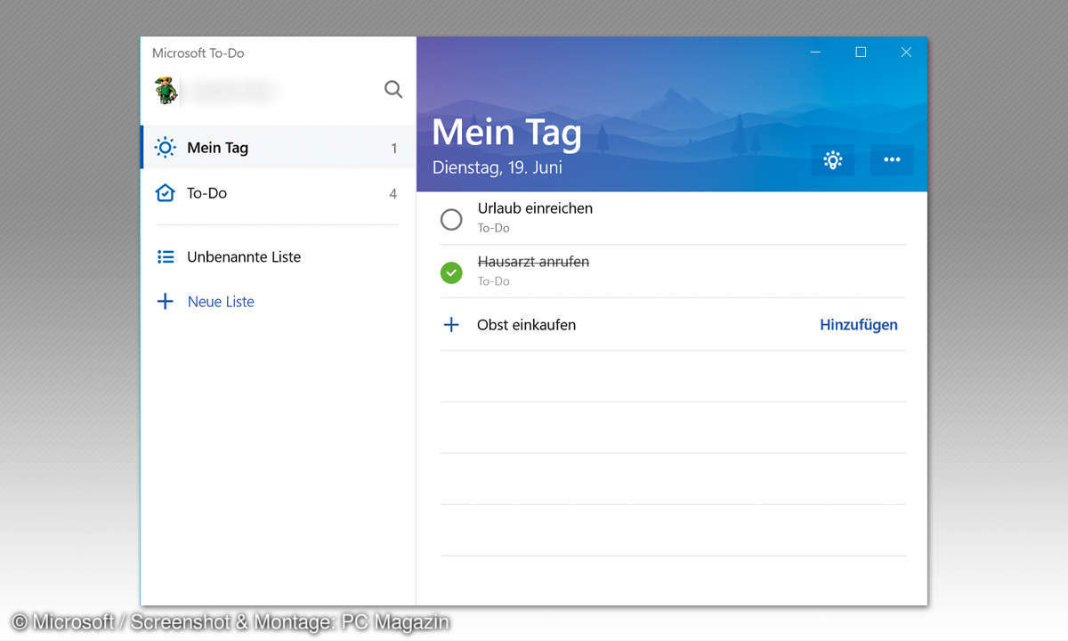Screen dimensions: 1068x641
Task: Click the sun icon beside Mein Tag
Action: pos(166,148)
